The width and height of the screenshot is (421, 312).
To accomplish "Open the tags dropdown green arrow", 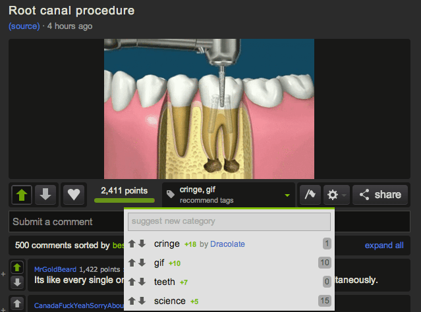I will pyautogui.click(x=287, y=195).
